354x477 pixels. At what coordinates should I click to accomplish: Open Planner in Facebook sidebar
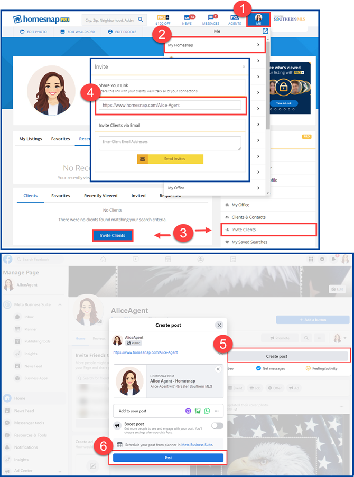pos(31,329)
